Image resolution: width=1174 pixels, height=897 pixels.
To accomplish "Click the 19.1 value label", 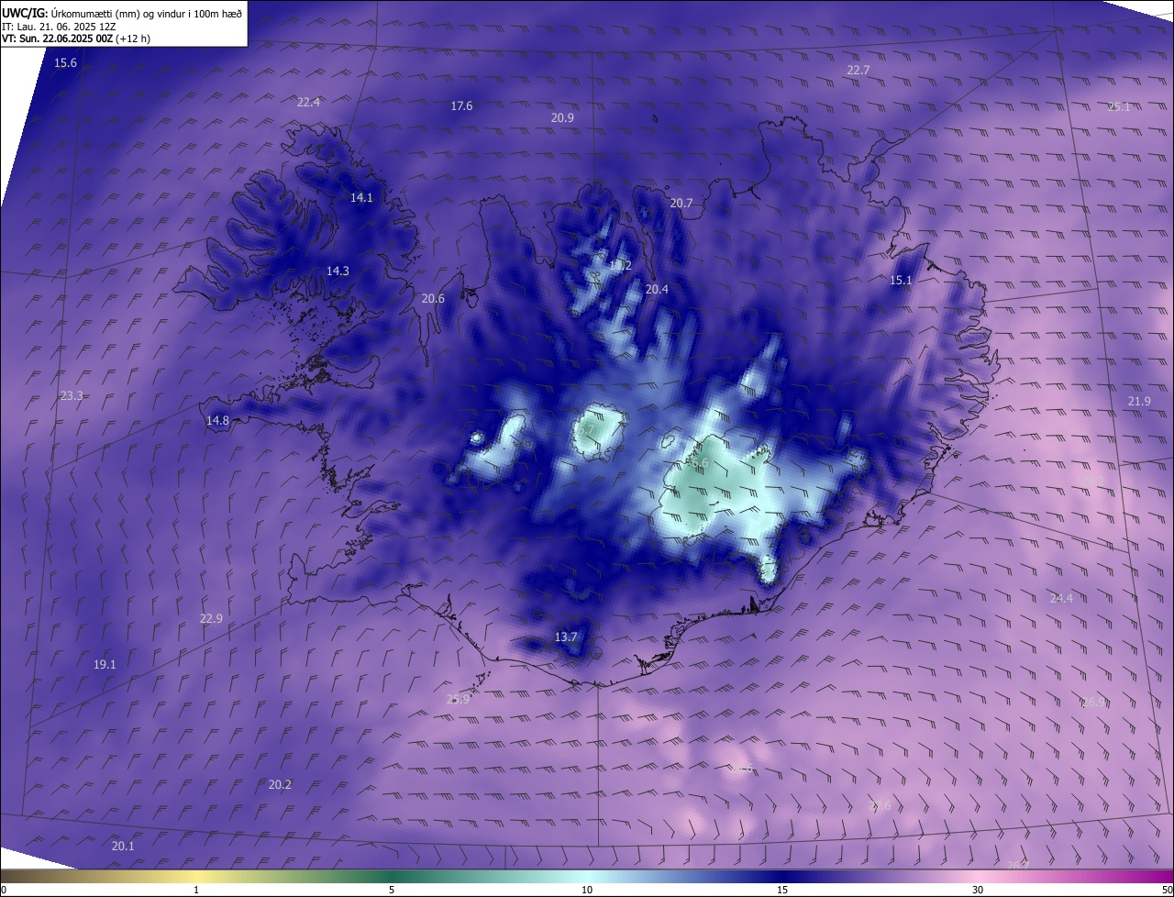I will 105,665.
